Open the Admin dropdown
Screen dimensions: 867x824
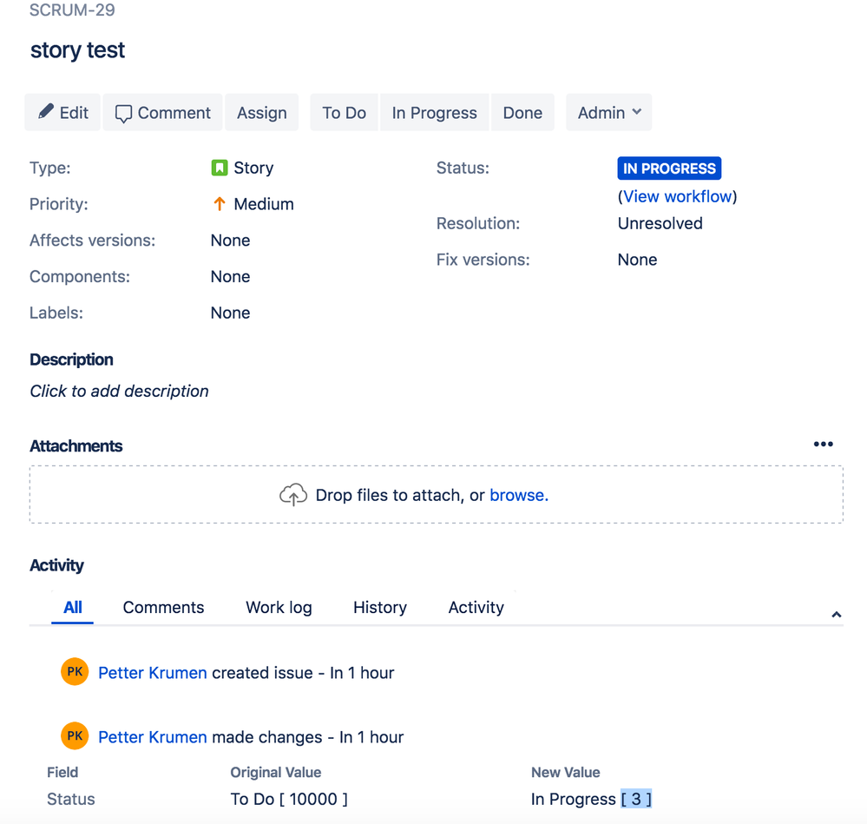[608, 112]
